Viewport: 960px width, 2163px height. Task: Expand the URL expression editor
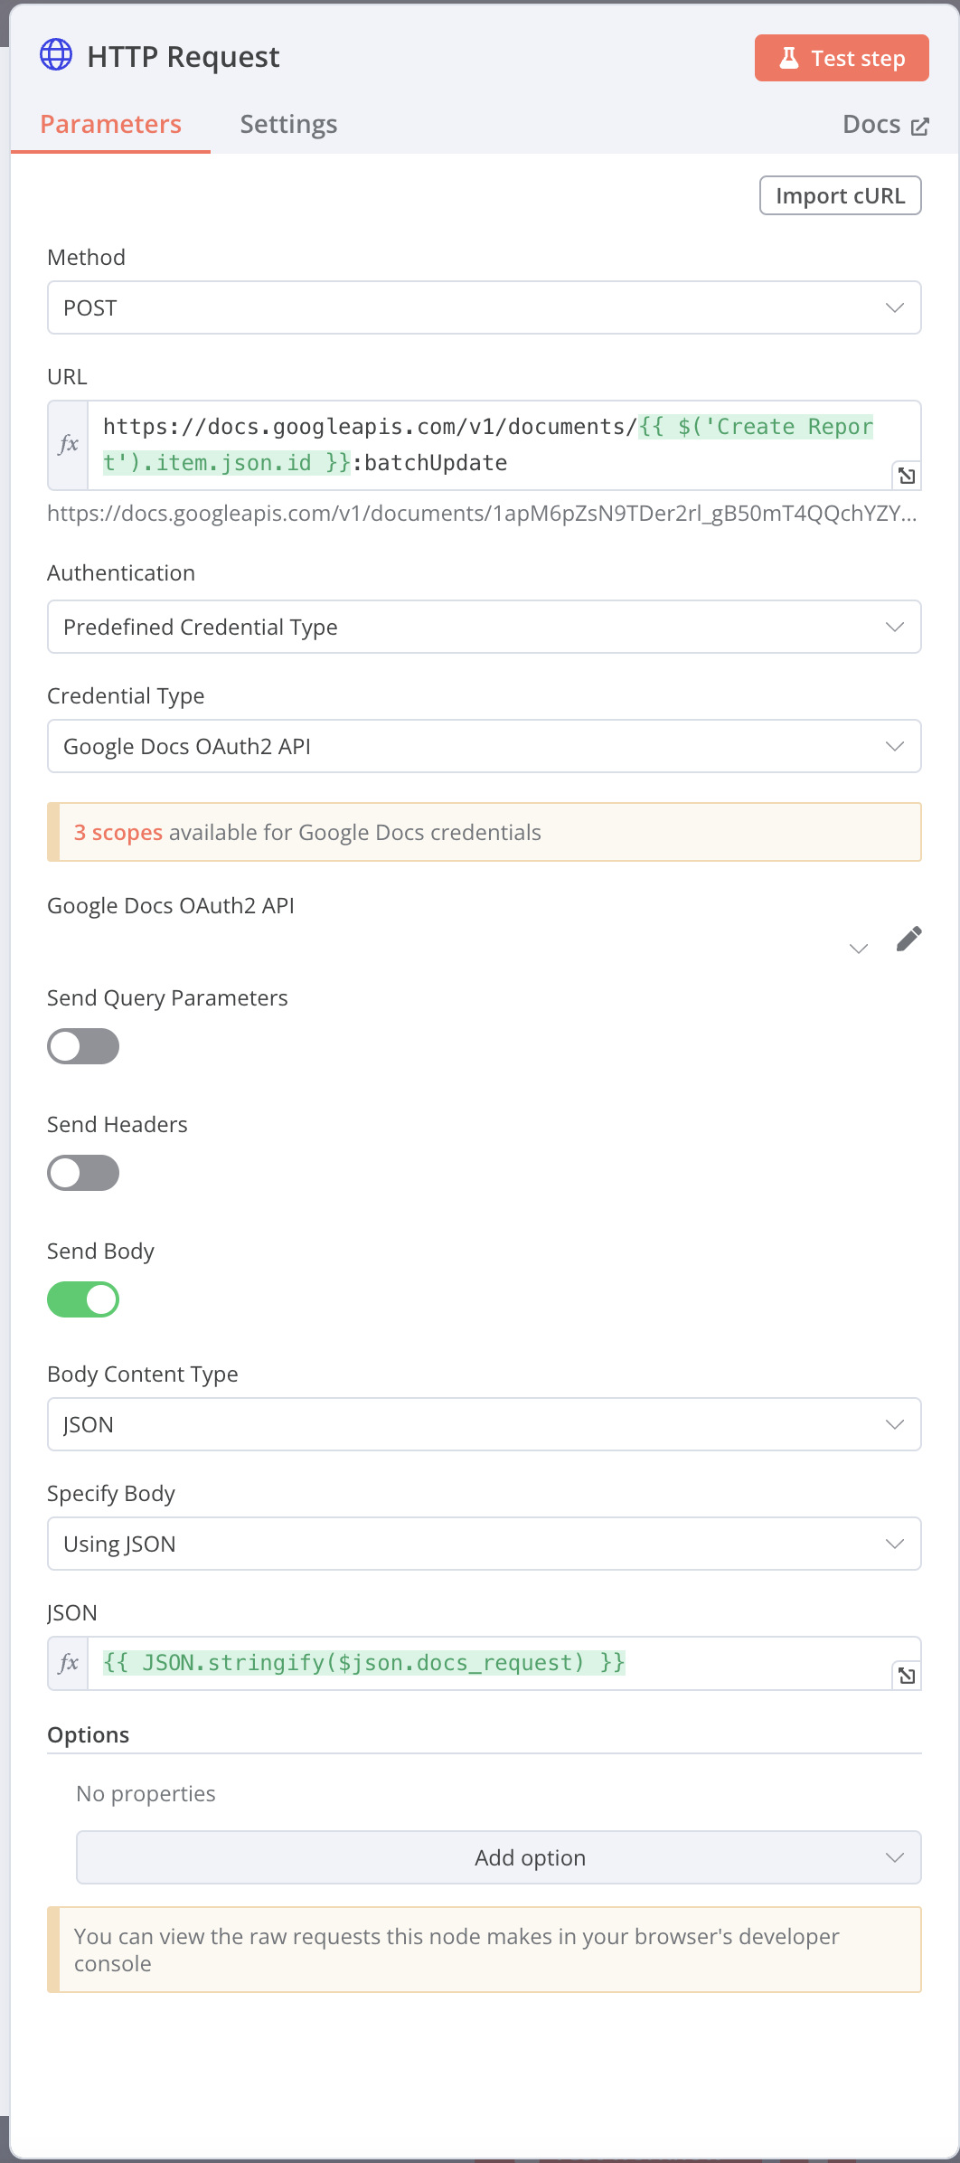pos(907,476)
